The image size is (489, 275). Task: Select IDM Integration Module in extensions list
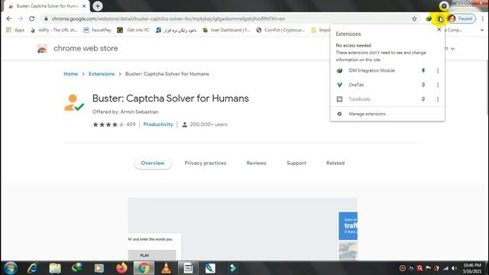pyautogui.click(x=372, y=70)
